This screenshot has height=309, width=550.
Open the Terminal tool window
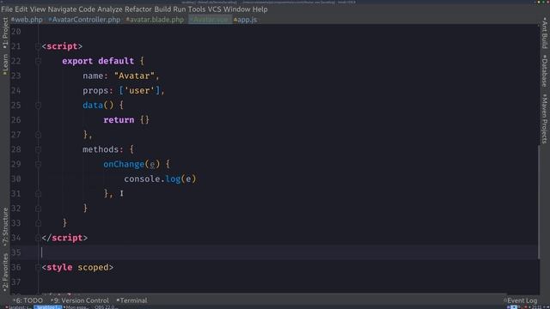coord(131,300)
